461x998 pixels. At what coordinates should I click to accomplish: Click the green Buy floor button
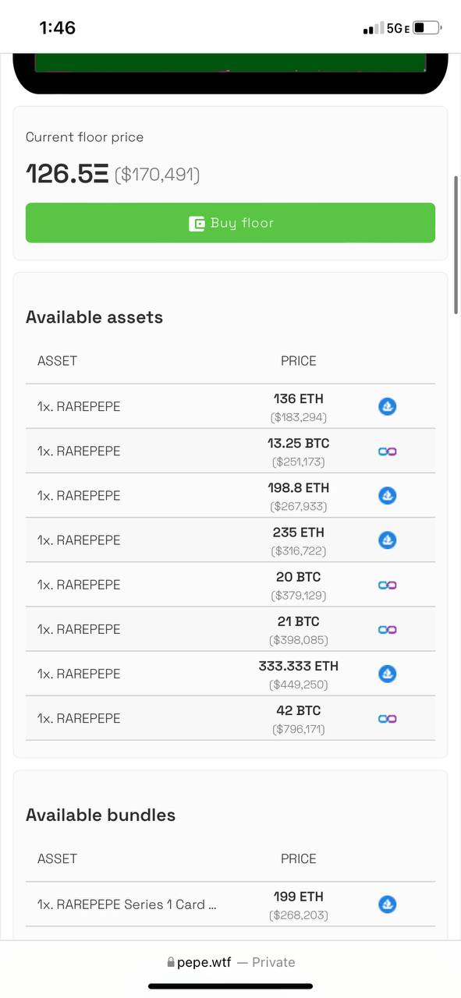click(x=230, y=223)
